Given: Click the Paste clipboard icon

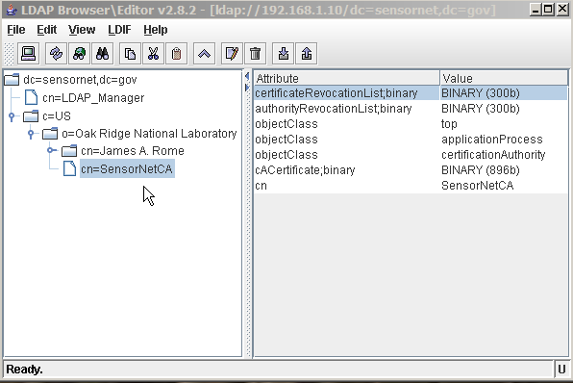Looking at the screenshot, I should pos(177,54).
